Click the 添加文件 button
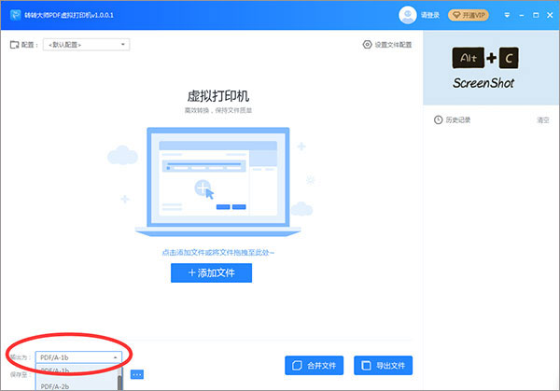 pos(212,273)
